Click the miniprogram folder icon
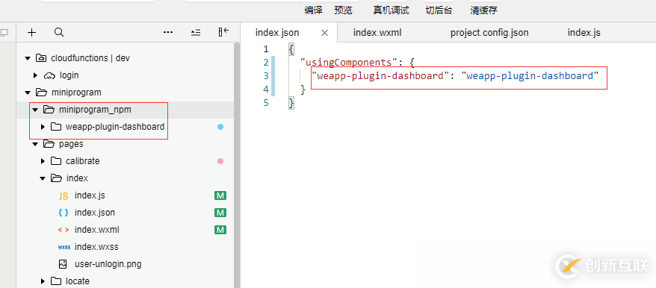 41,93
